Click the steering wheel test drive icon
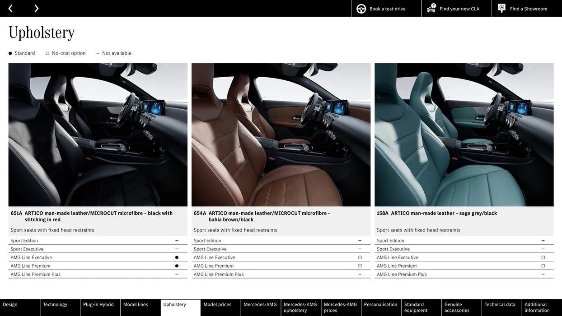Screen dimensions: 562x316 359,8
